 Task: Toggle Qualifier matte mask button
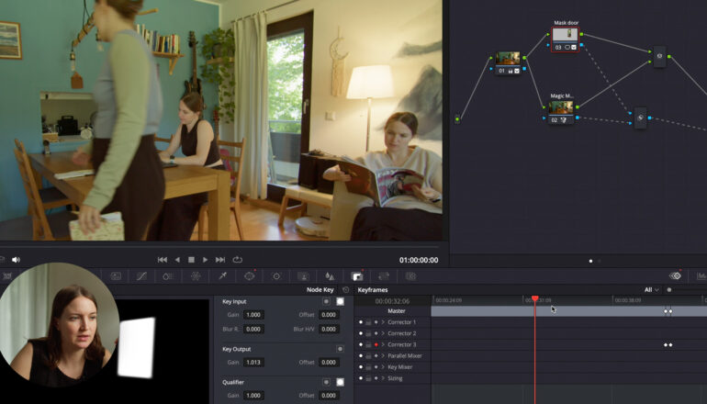point(340,382)
